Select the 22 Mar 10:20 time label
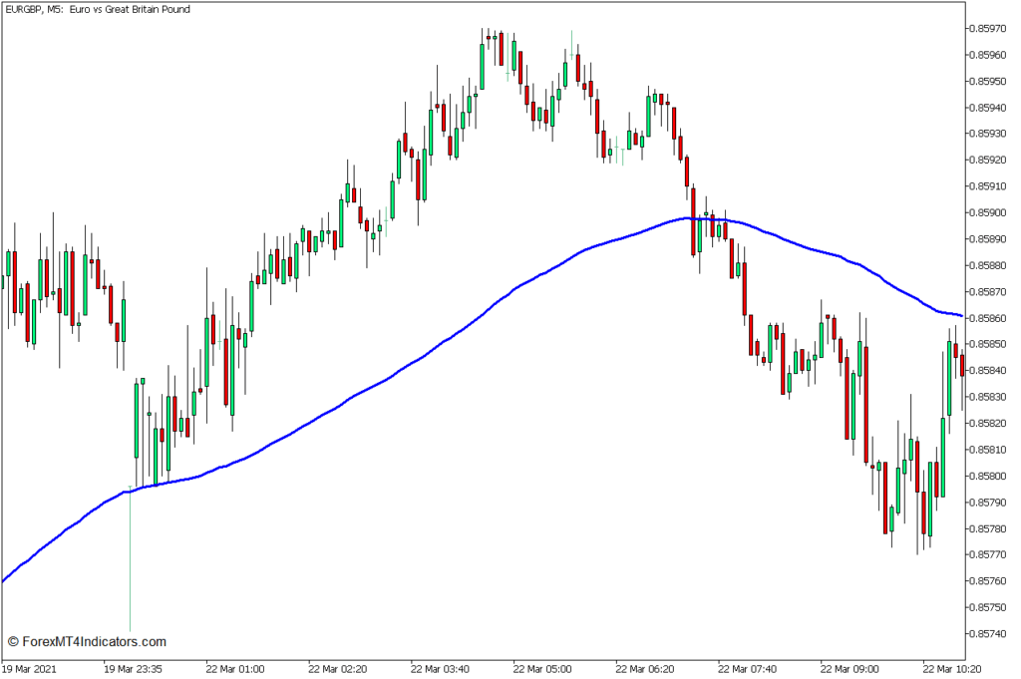 [952, 668]
